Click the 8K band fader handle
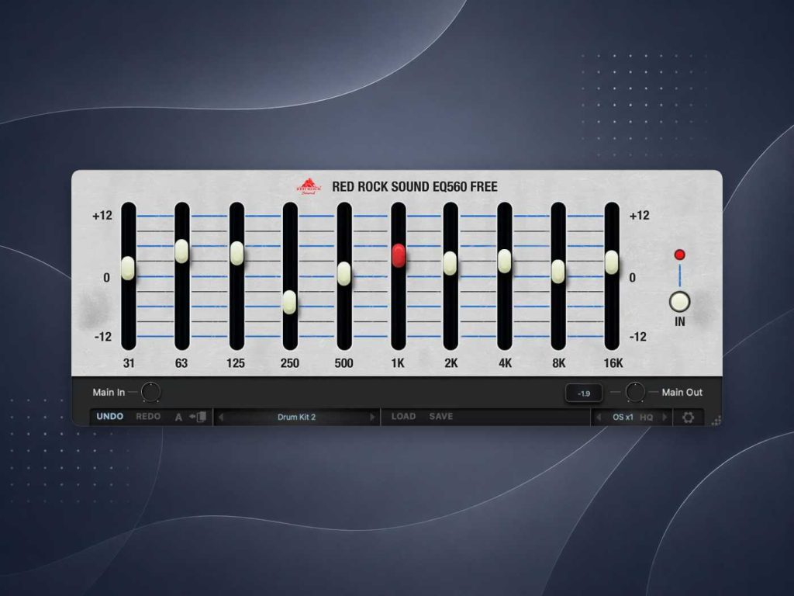Image resolution: width=794 pixels, height=596 pixels. 558,271
